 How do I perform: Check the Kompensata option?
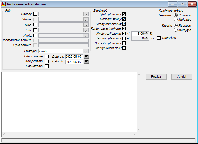[47, 61]
